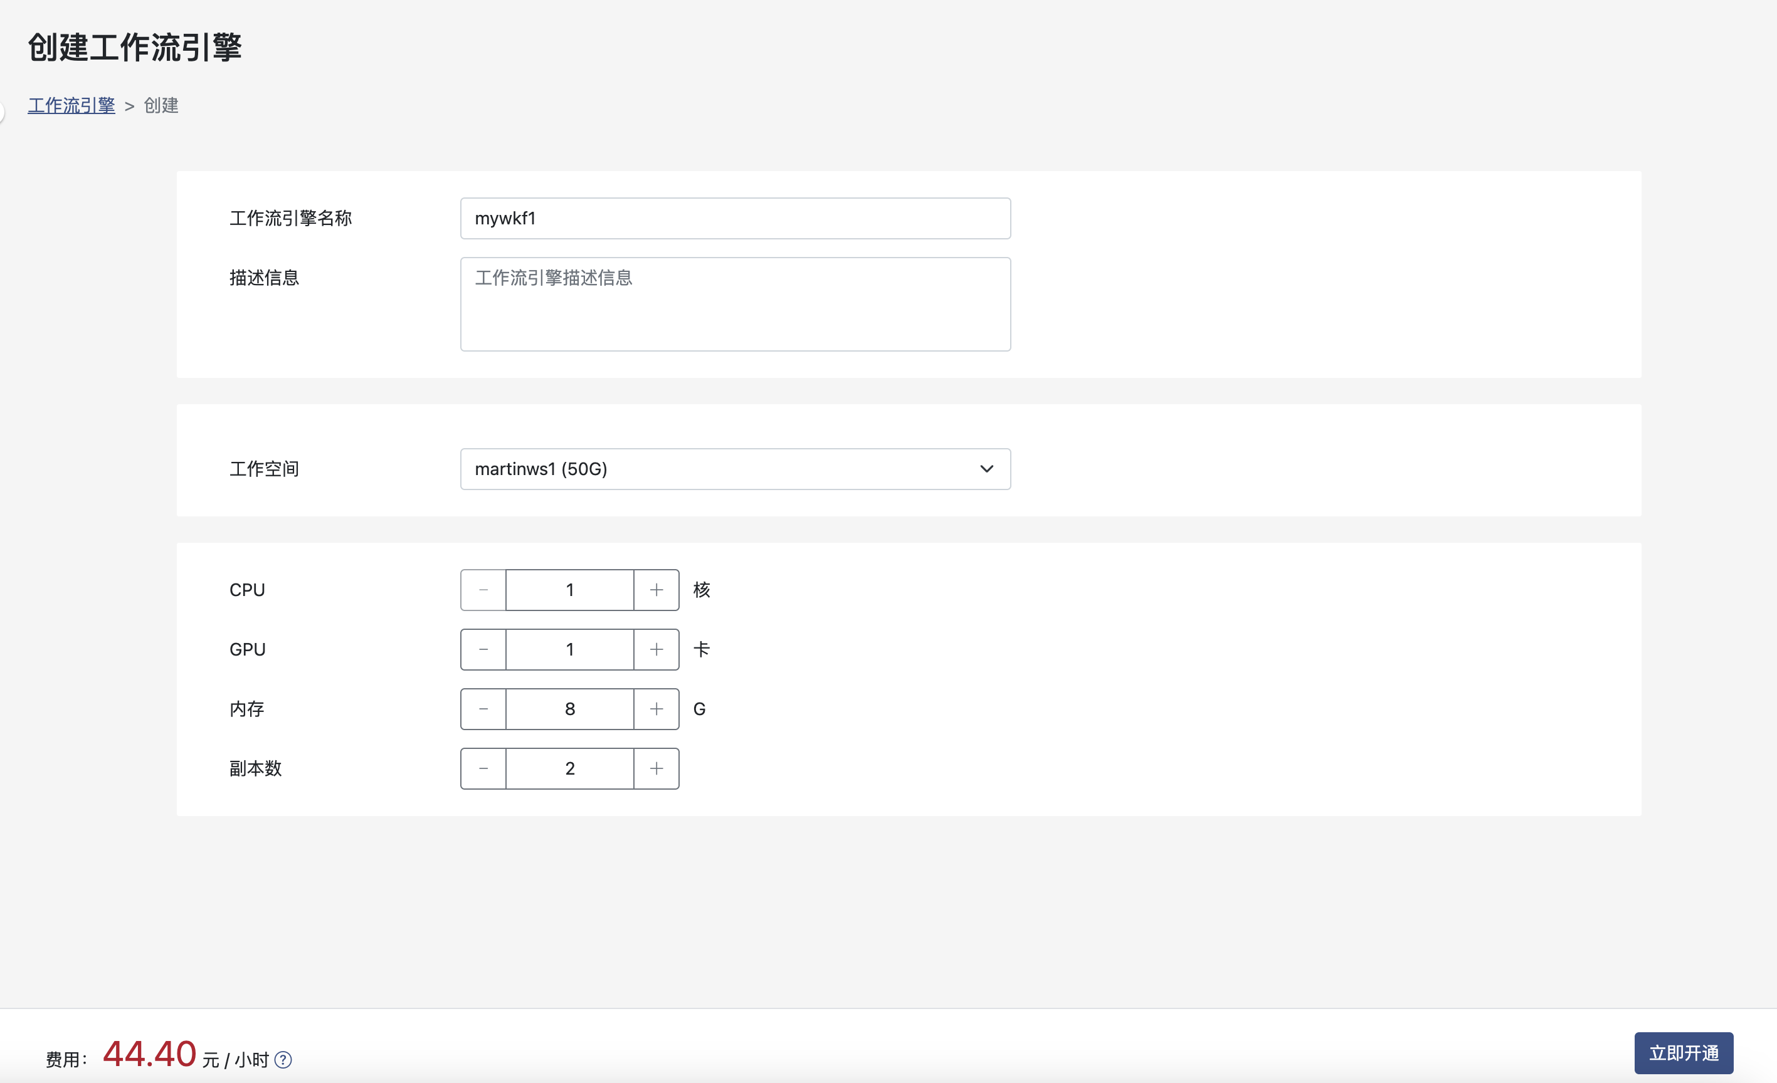Increase GPU card count with plus
The height and width of the screenshot is (1083, 1777).
656,650
